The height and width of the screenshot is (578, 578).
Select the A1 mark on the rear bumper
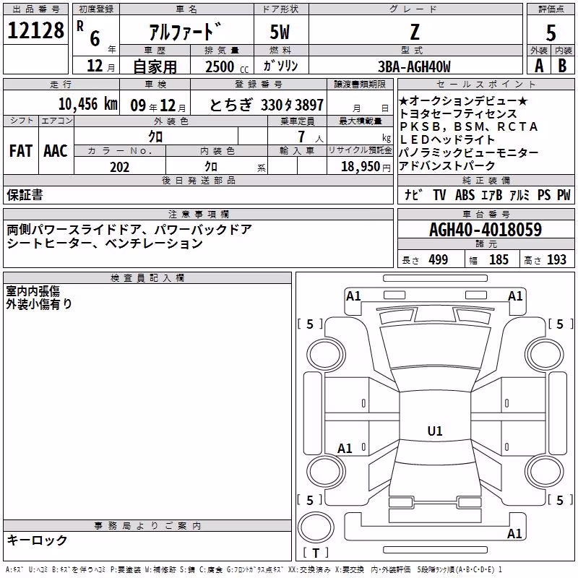[514, 533]
